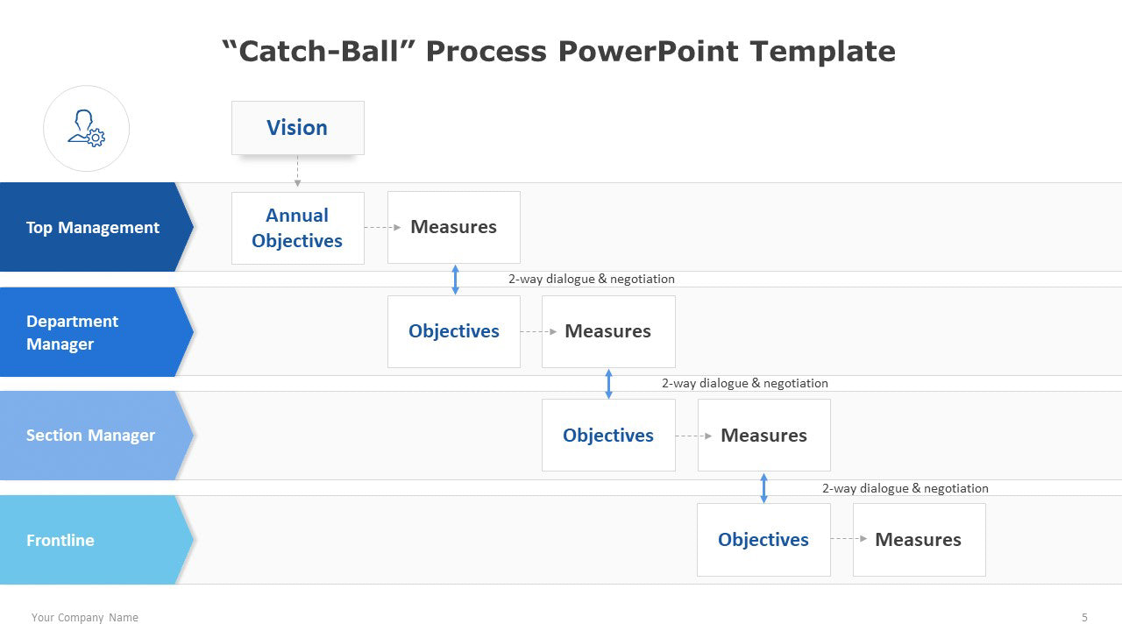Image resolution: width=1122 pixels, height=631 pixels.
Task: Click the user settings icon in circle
Action: point(86,129)
